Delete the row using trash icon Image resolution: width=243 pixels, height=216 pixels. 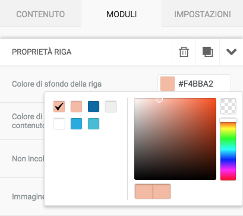click(x=184, y=52)
